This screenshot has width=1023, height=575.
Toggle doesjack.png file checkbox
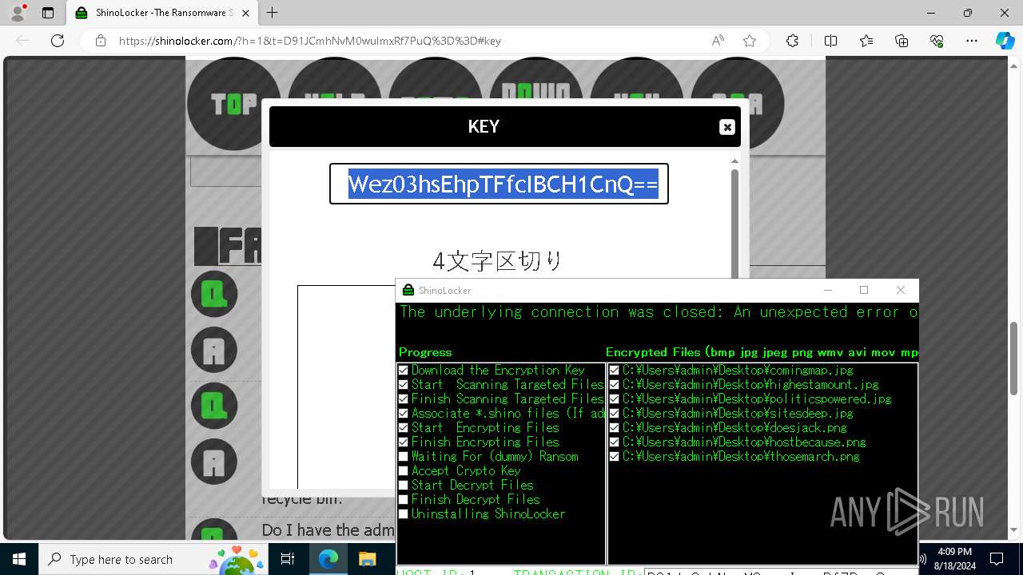[x=614, y=427]
